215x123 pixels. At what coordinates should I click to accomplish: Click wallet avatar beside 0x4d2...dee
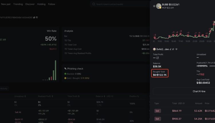coord(155,49)
